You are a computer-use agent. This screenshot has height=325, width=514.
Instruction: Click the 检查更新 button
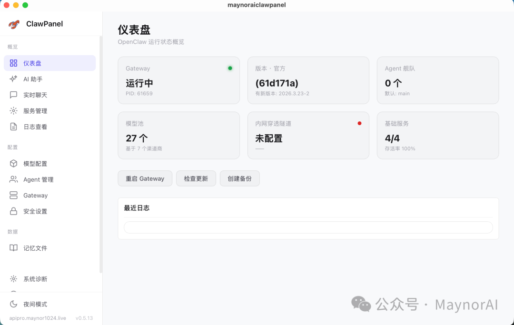pos(196,178)
